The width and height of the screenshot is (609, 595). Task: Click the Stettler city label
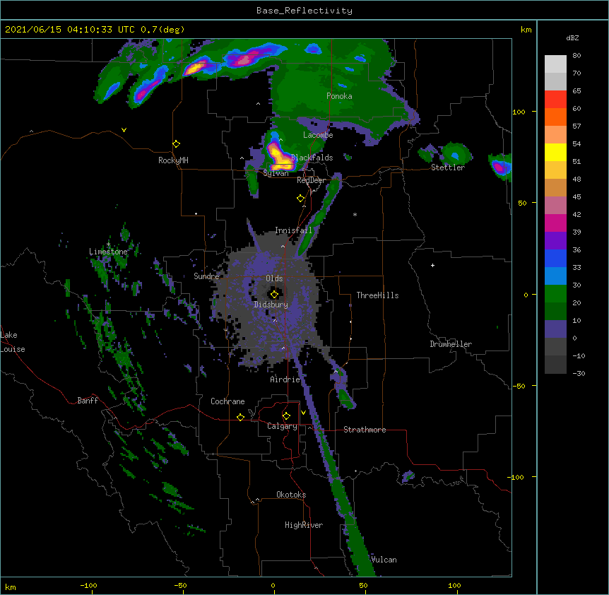tap(448, 167)
